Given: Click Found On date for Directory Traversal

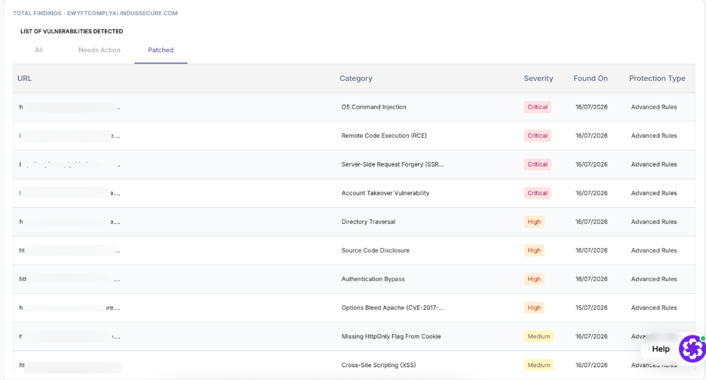Looking at the screenshot, I should [x=591, y=222].
